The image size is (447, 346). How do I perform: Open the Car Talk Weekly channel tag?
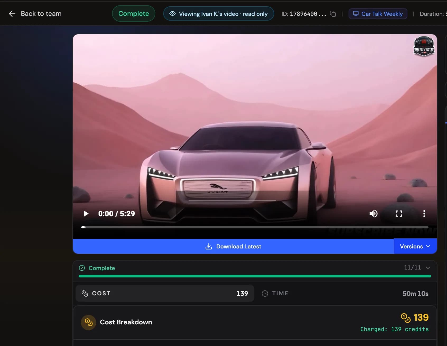[x=378, y=14]
